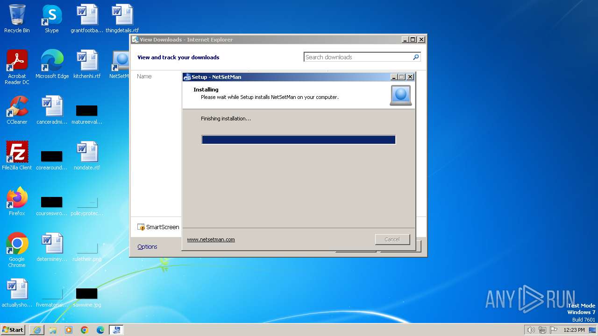Viewport: 598px width, 336px height.
Task: Open the www.netsetman.com link
Action: click(x=211, y=239)
